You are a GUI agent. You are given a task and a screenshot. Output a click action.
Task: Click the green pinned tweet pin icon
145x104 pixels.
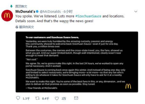coord(11,6)
